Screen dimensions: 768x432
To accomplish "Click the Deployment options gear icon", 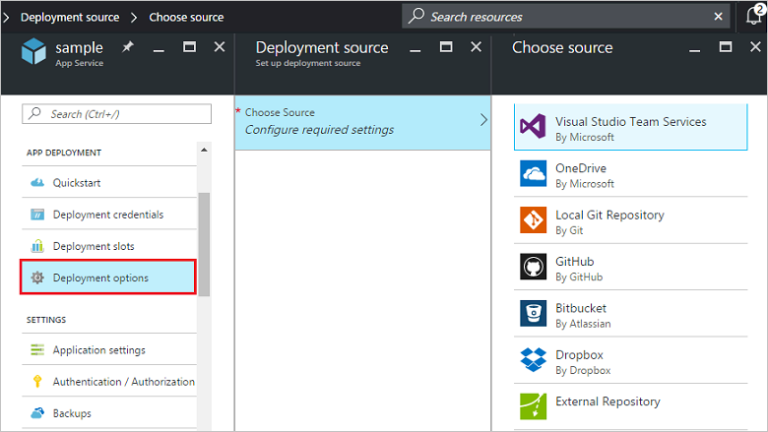I will pos(37,278).
